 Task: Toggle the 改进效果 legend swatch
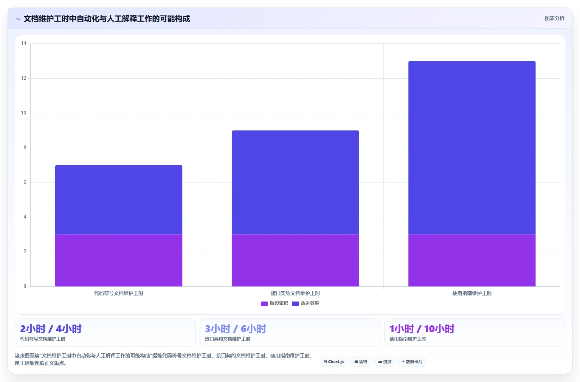tap(295, 303)
